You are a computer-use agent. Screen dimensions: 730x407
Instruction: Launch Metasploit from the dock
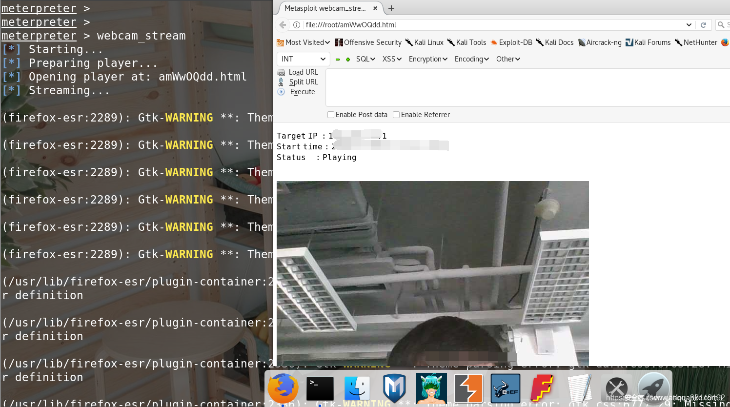pyautogui.click(x=394, y=388)
